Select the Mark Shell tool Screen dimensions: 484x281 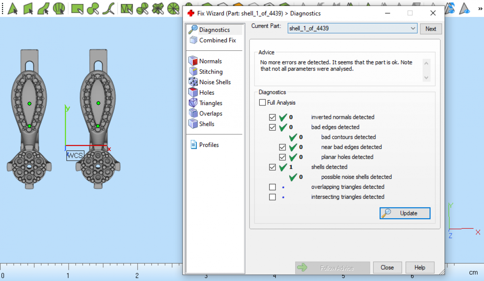(x=59, y=8)
